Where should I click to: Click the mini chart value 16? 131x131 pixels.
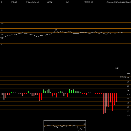pos(84,127)
